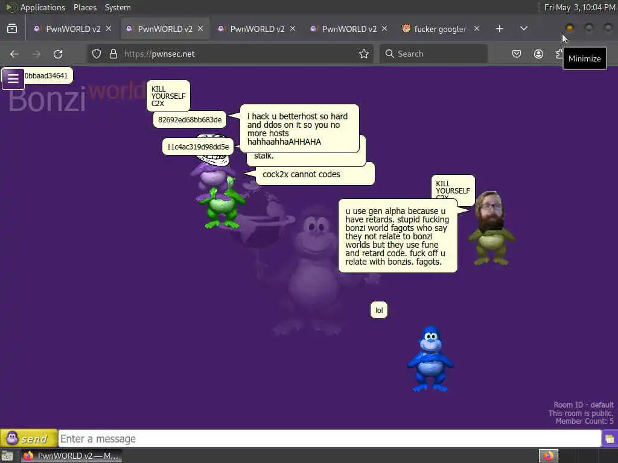Click the Member Count: 5 text
Image resolution: width=618 pixels, height=463 pixels.
coord(584,421)
